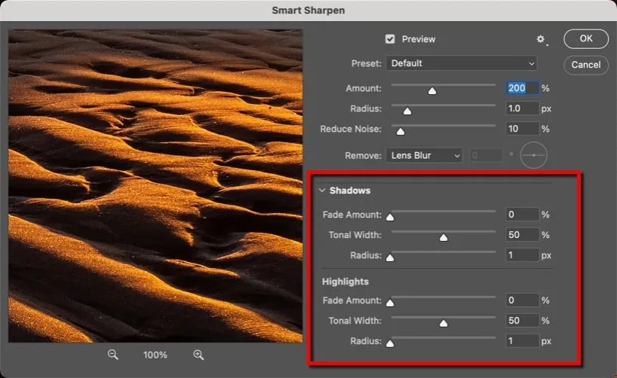Click the Highlights Fade Amount slider handle
617x378 pixels.
(x=390, y=303)
